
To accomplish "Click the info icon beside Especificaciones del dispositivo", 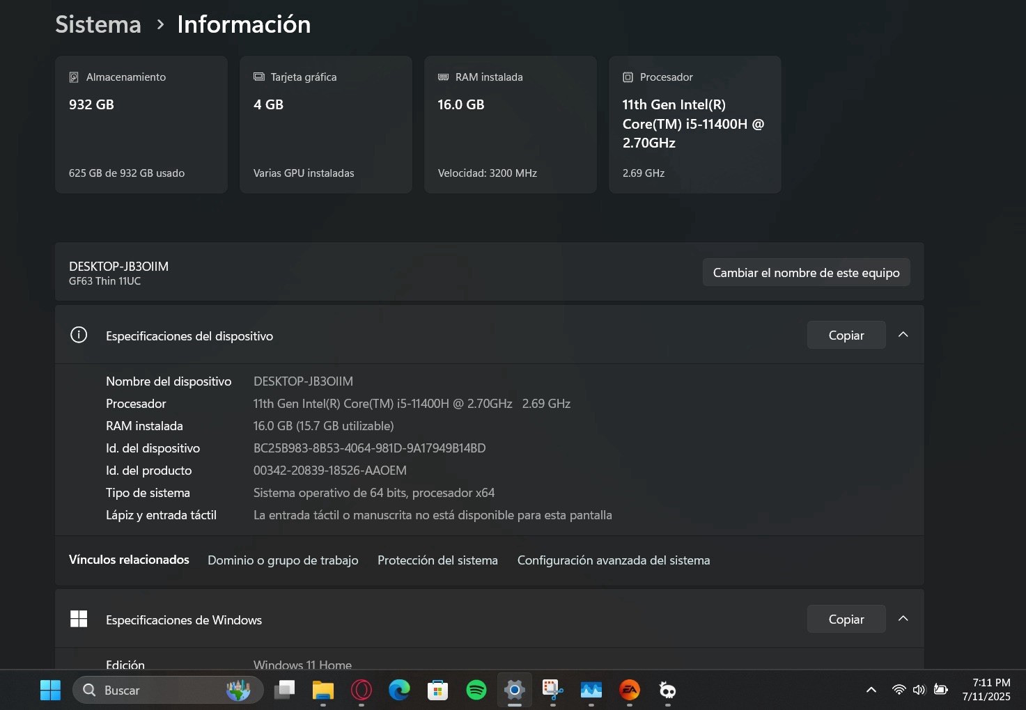I will (x=79, y=335).
